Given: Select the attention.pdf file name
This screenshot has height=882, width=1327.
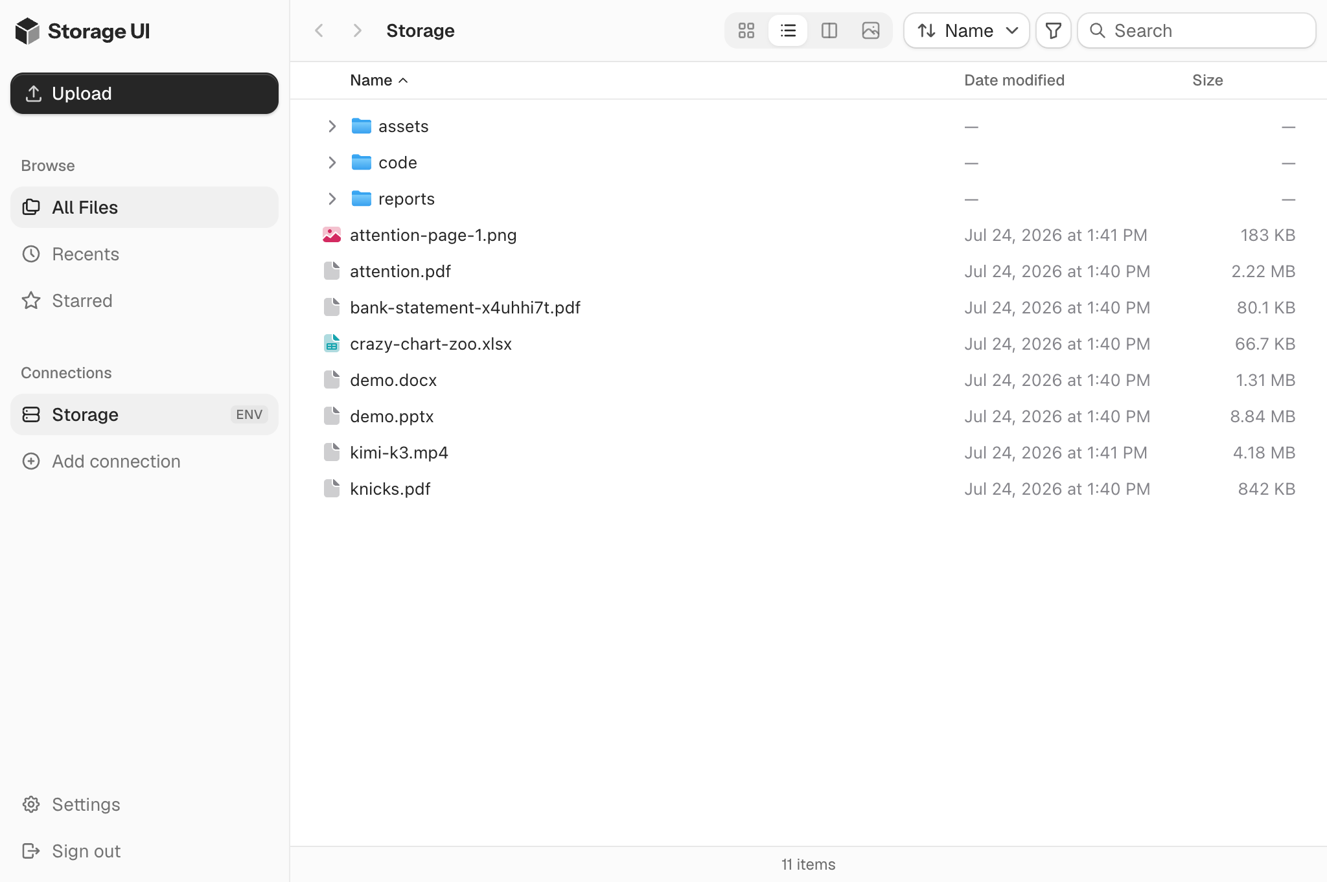Looking at the screenshot, I should [400, 271].
